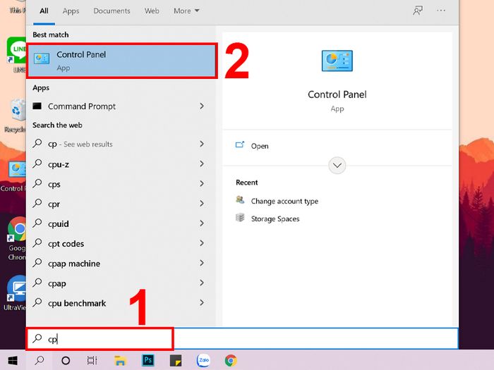Screen dimensions: 494x370
Task: Click the Command Prompt black icon
Action: 37,106
